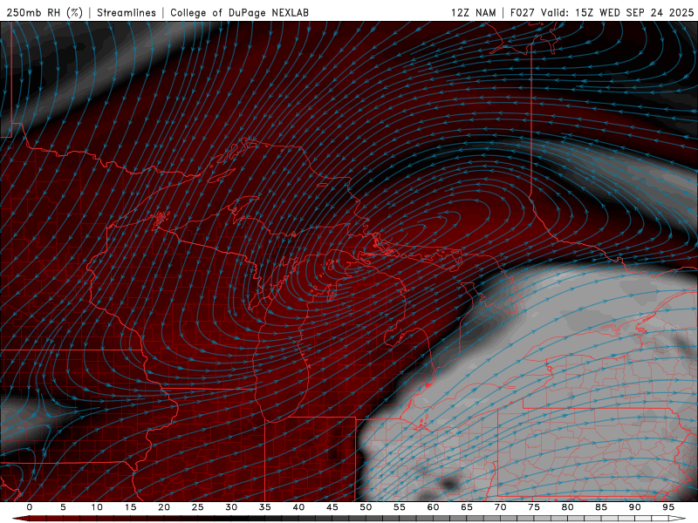The height and width of the screenshot is (523, 698).
Task: Click the colorbar label "0"
Action: (30, 507)
